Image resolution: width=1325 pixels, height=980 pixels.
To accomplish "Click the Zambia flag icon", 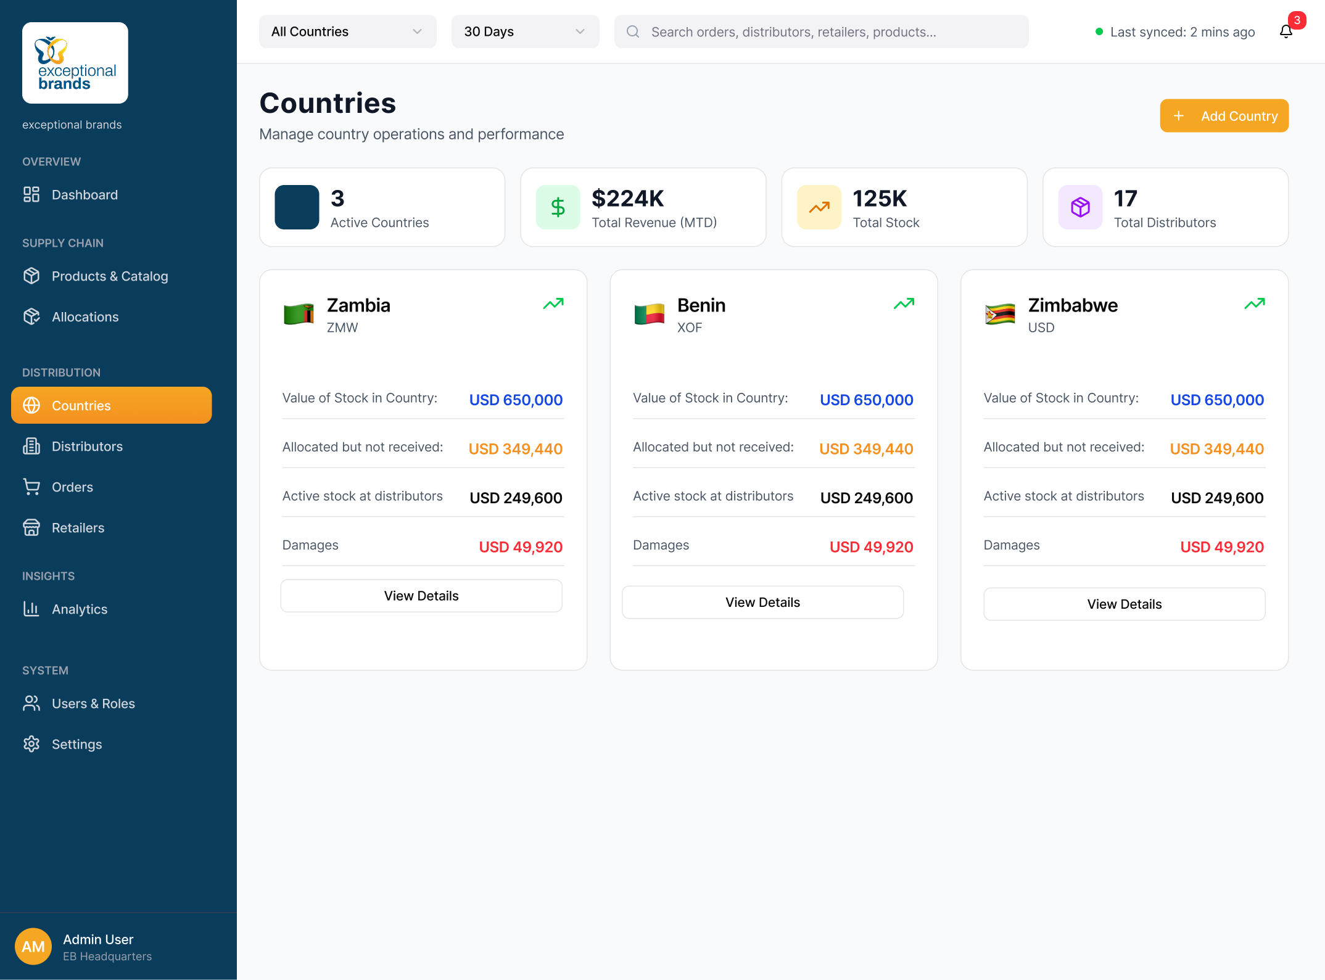I will coord(299,314).
